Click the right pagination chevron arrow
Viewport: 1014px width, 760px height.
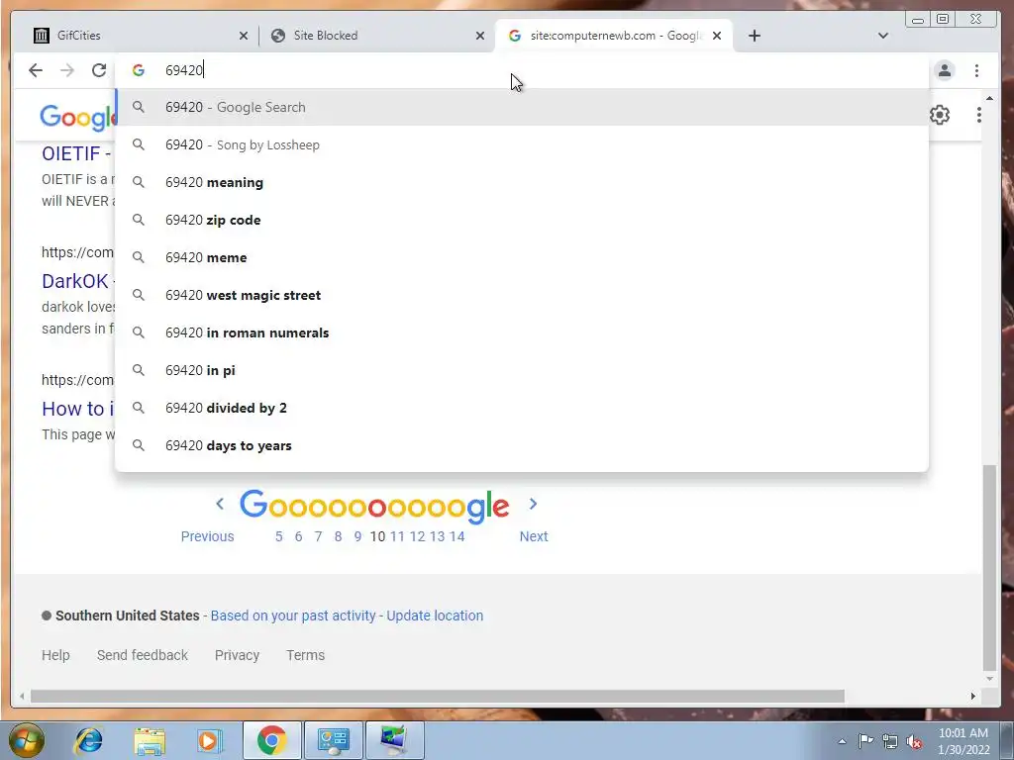(533, 504)
